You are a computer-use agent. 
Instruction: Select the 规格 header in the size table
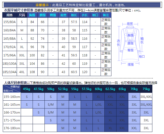tap(9, 15)
